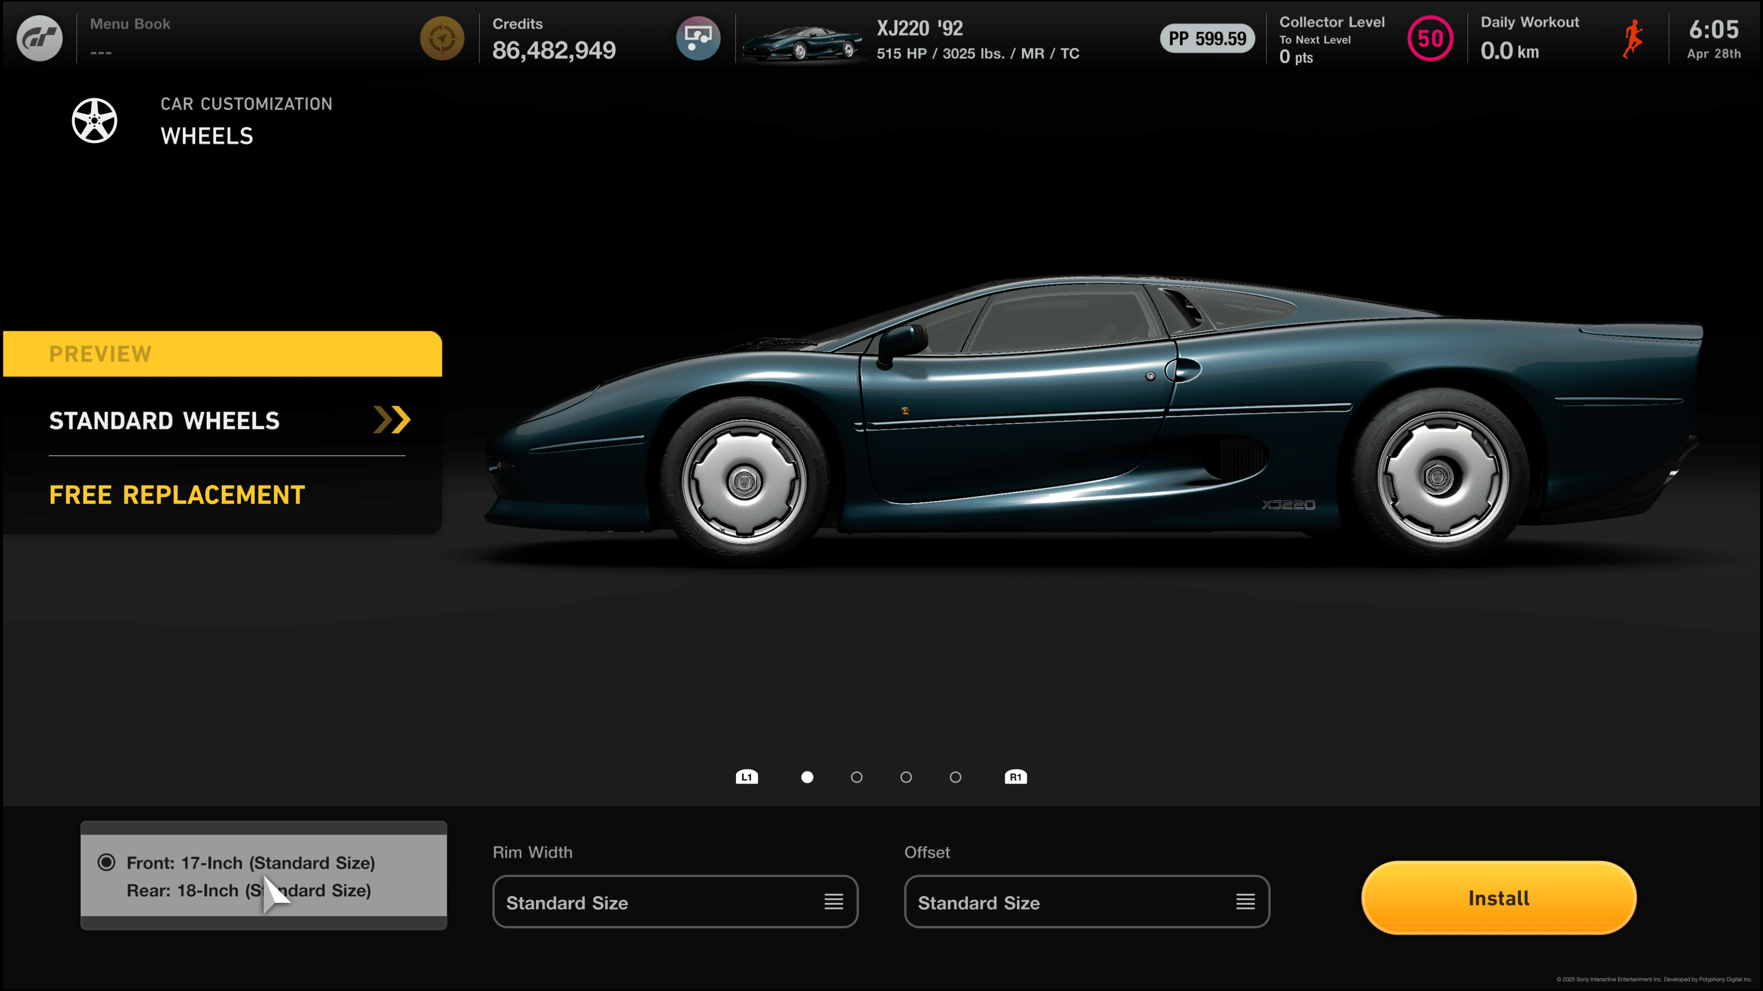Select the XJ220 car thumbnail in header

click(x=802, y=44)
